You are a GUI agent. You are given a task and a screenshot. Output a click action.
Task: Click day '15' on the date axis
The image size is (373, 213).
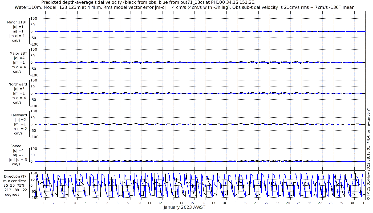pos(192,203)
